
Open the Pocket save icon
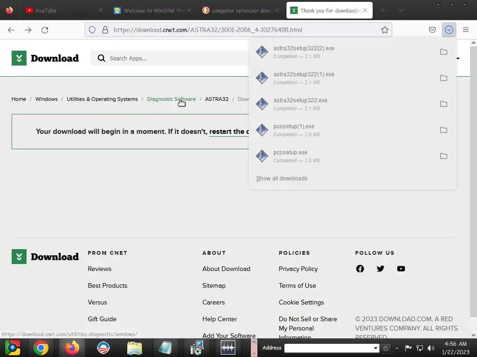[432, 30]
